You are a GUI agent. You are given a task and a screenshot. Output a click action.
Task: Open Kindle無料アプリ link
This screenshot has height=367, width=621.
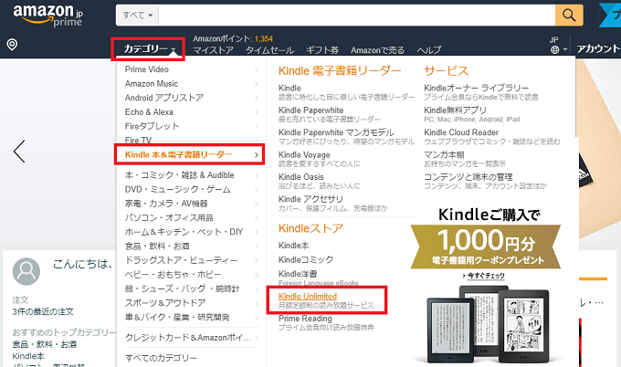[x=455, y=110]
